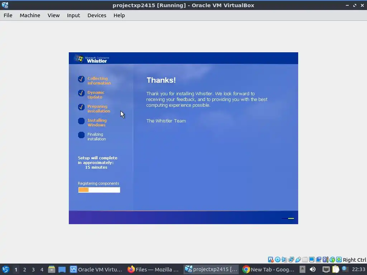Viewport: 367px width, 275px height.
Task: Click the hard disk activity indicator icon
Action: tap(271, 260)
